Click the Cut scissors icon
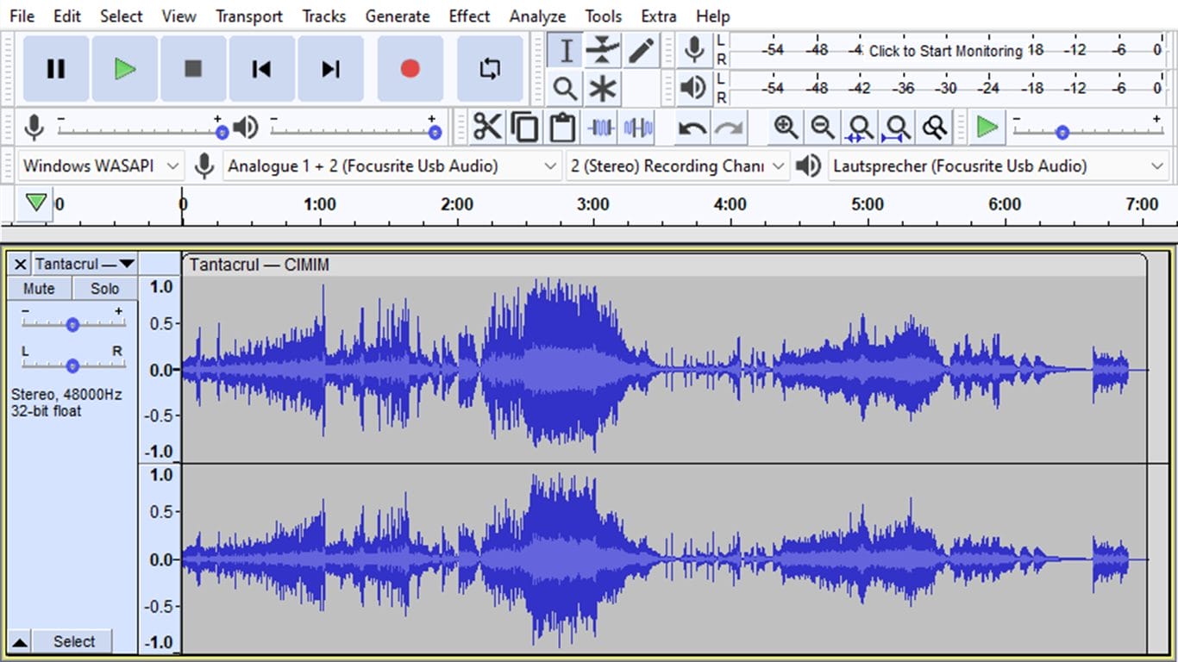 486,128
